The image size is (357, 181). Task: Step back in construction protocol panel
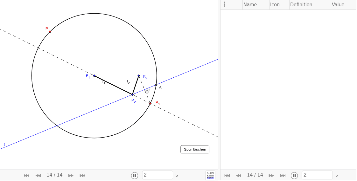239,175
